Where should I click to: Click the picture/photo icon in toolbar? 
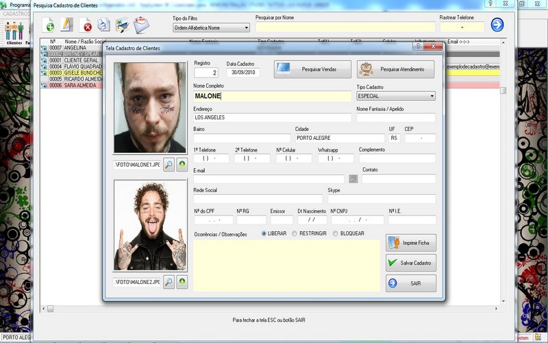[x=123, y=25]
